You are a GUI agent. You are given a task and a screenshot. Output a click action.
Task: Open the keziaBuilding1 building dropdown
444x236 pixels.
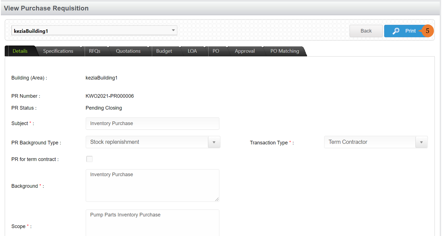(x=94, y=30)
